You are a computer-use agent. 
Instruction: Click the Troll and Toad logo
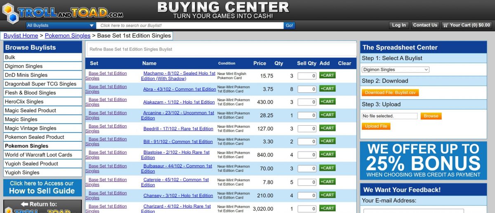coord(63,12)
